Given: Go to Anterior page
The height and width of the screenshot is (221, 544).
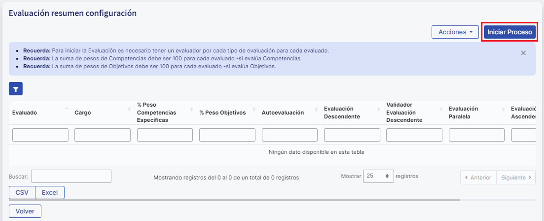Looking at the screenshot, I should (x=478, y=177).
